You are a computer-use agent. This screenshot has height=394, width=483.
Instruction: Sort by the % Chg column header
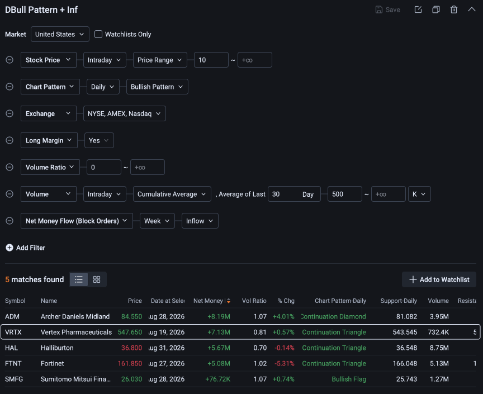pyautogui.click(x=286, y=301)
